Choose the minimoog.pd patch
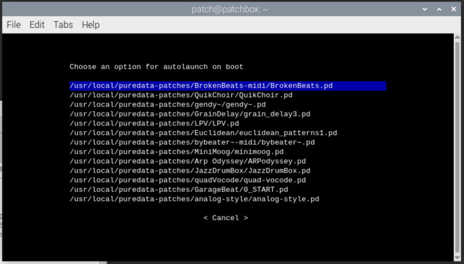 [x=176, y=152]
